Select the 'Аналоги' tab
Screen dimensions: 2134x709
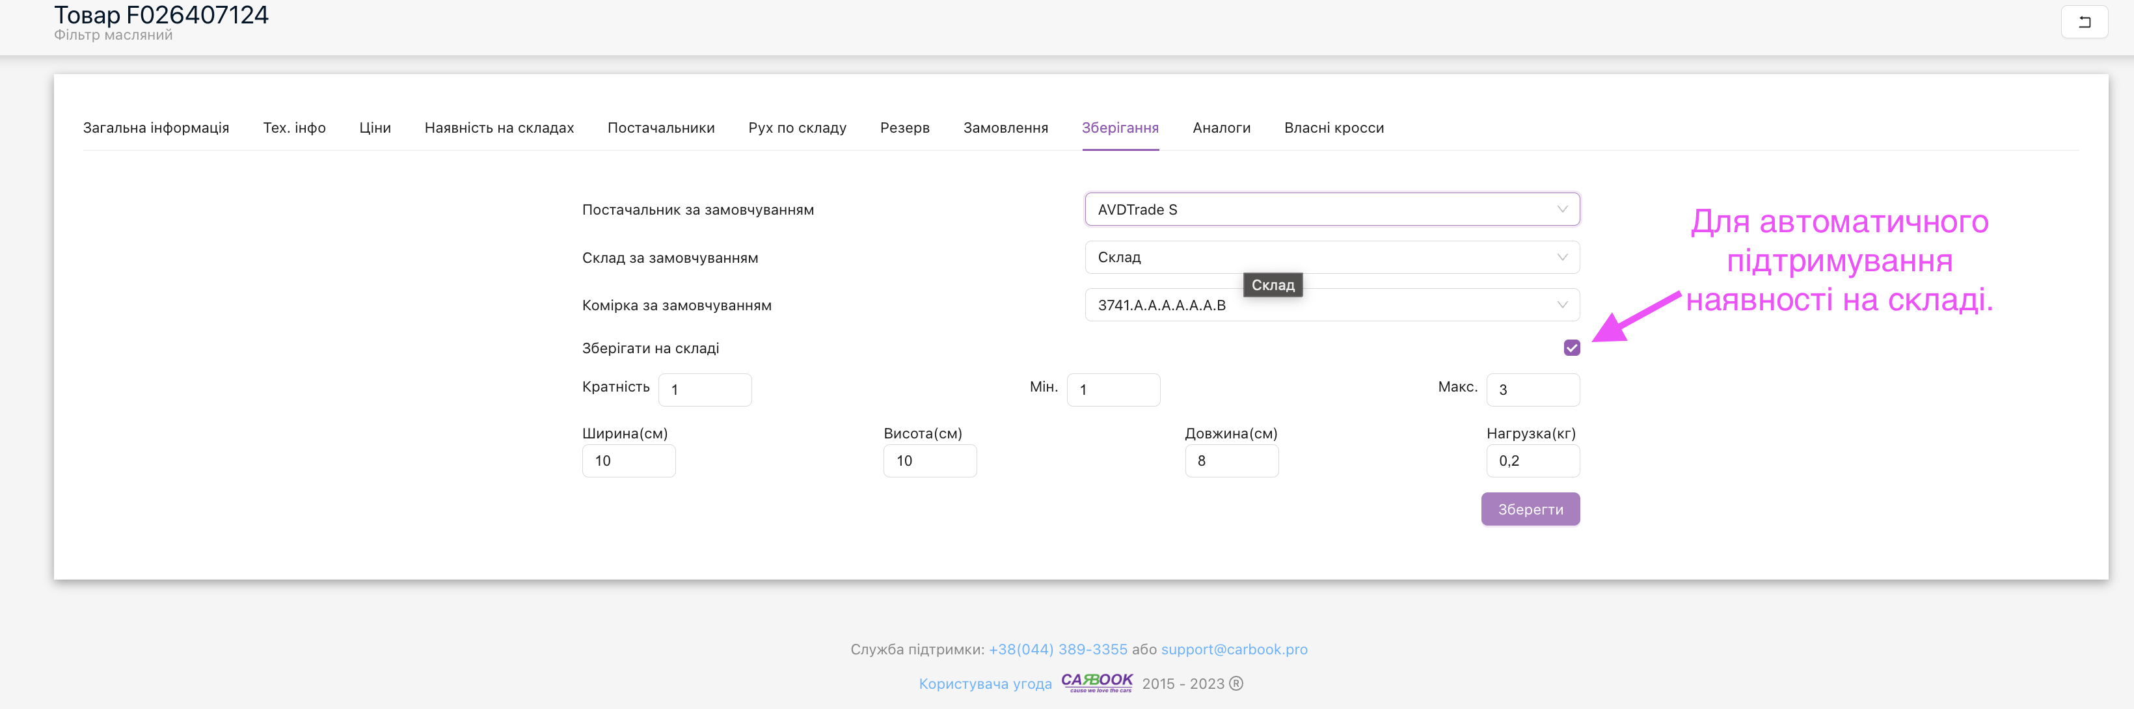pyautogui.click(x=1221, y=127)
